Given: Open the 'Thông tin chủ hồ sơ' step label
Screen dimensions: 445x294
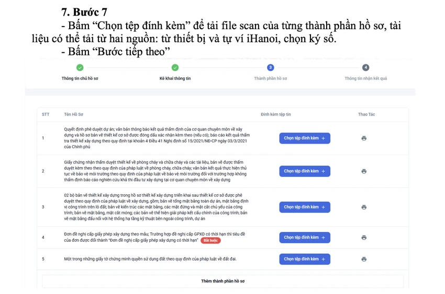Looking at the screenshot, I should [80, 78].
